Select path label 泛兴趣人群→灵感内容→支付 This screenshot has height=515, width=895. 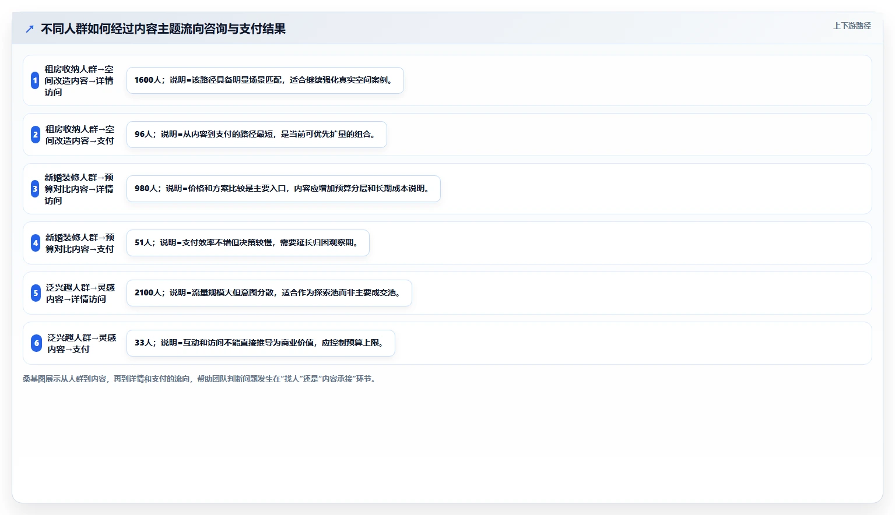tap(82, 343)
